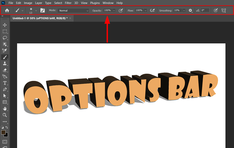
Task: Toggle the brush settings panel
Action: tap(43, 11)
